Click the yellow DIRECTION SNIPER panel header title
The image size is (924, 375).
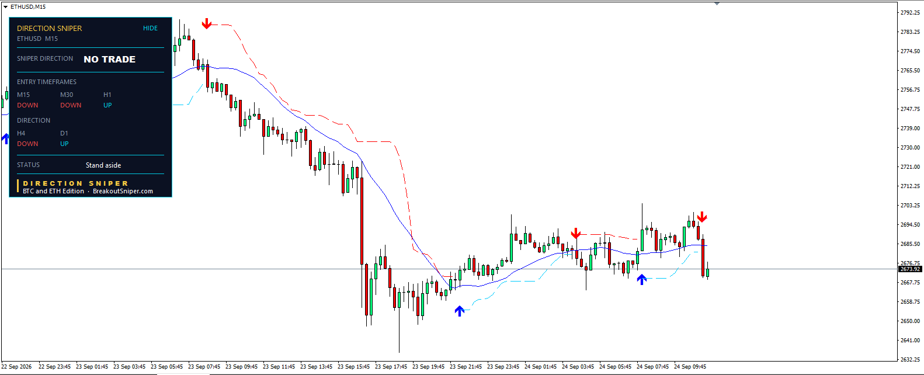[x=49, y=28]
